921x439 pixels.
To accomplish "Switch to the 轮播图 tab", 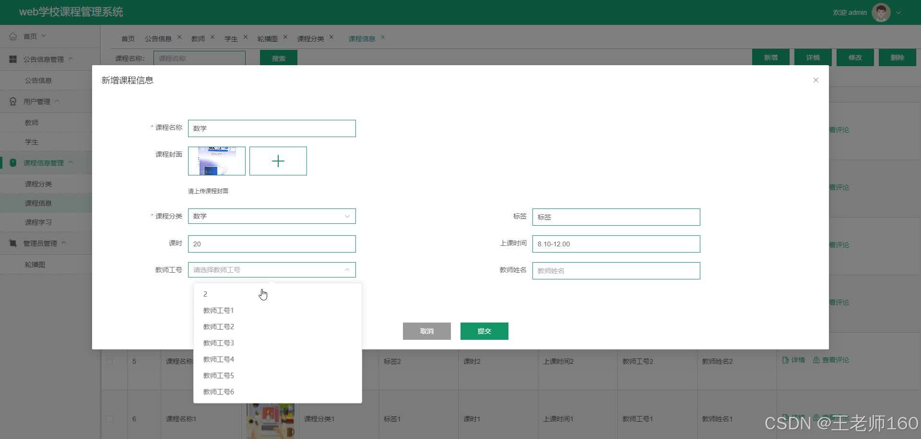I will tap(268, 39).
